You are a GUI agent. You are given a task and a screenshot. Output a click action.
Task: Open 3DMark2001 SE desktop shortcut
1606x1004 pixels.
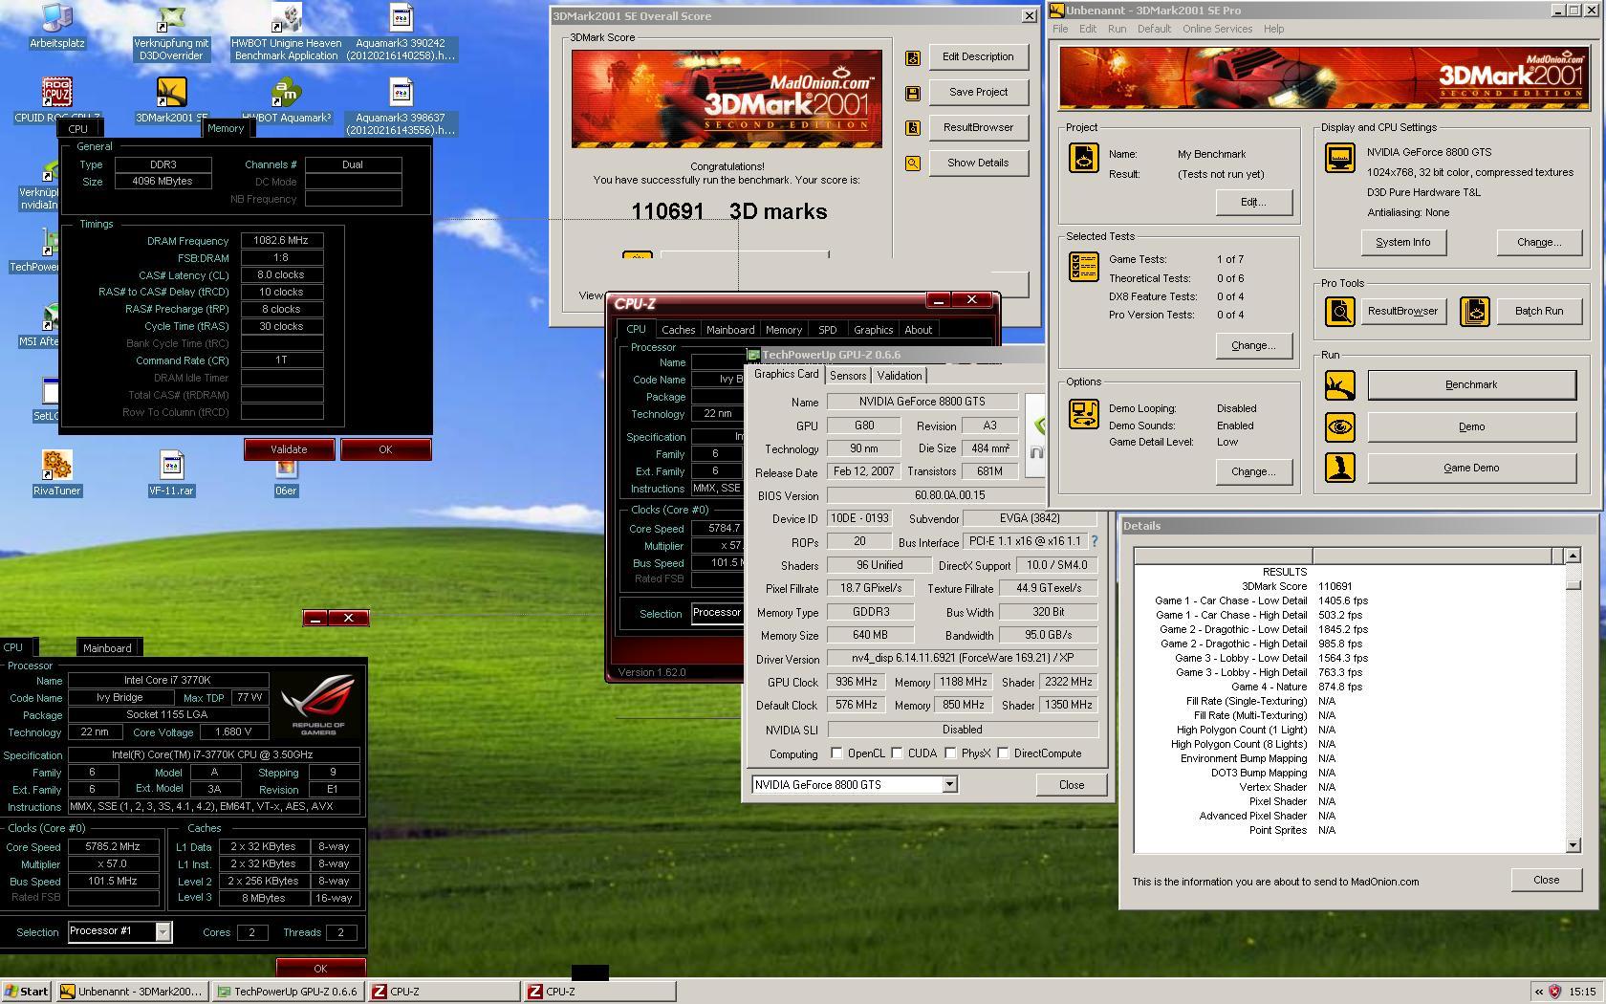[172, 93]
